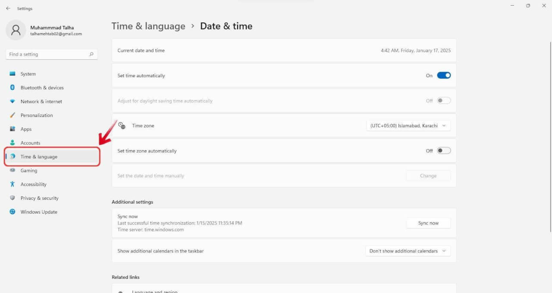Enable Set time zone automatically
This screenshot has height=293, width=552.
click(x=443, y=151)
